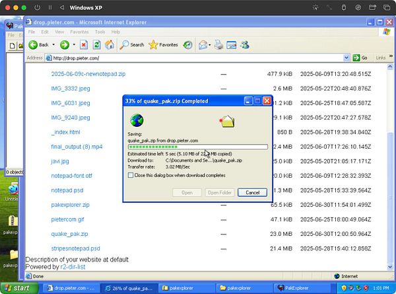Screen dimensions: 396x294
Task: Open the final_output (8).mp4 link
Action: coord(77,147)
